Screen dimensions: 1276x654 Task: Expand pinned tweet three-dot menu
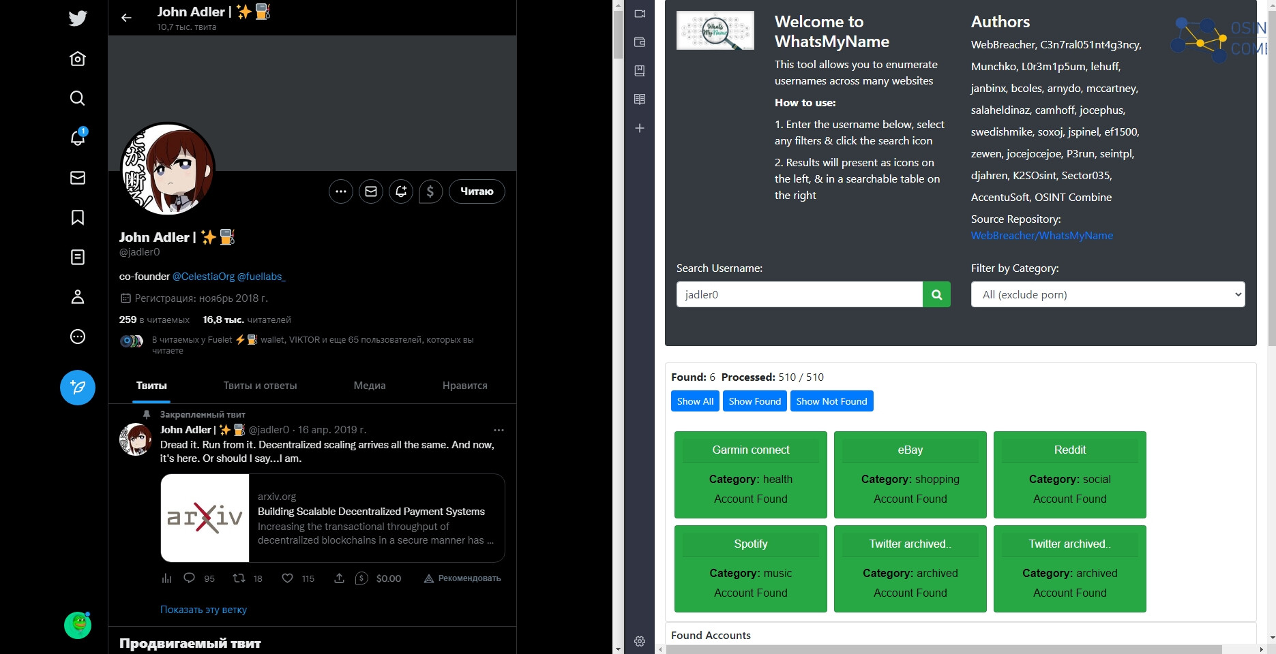point(499,430)
